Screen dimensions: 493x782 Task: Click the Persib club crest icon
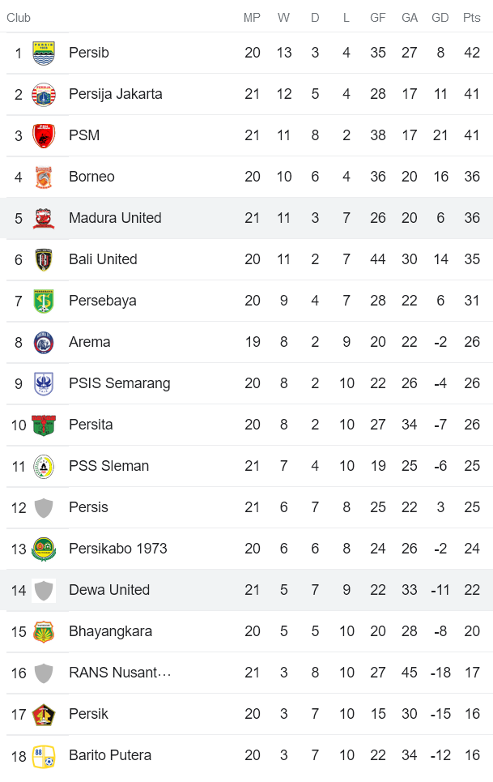coord(44,53)
